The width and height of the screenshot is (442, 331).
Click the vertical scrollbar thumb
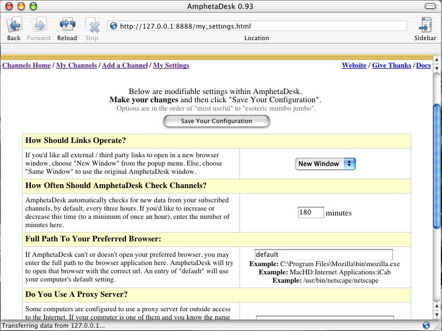coord(436,166)
